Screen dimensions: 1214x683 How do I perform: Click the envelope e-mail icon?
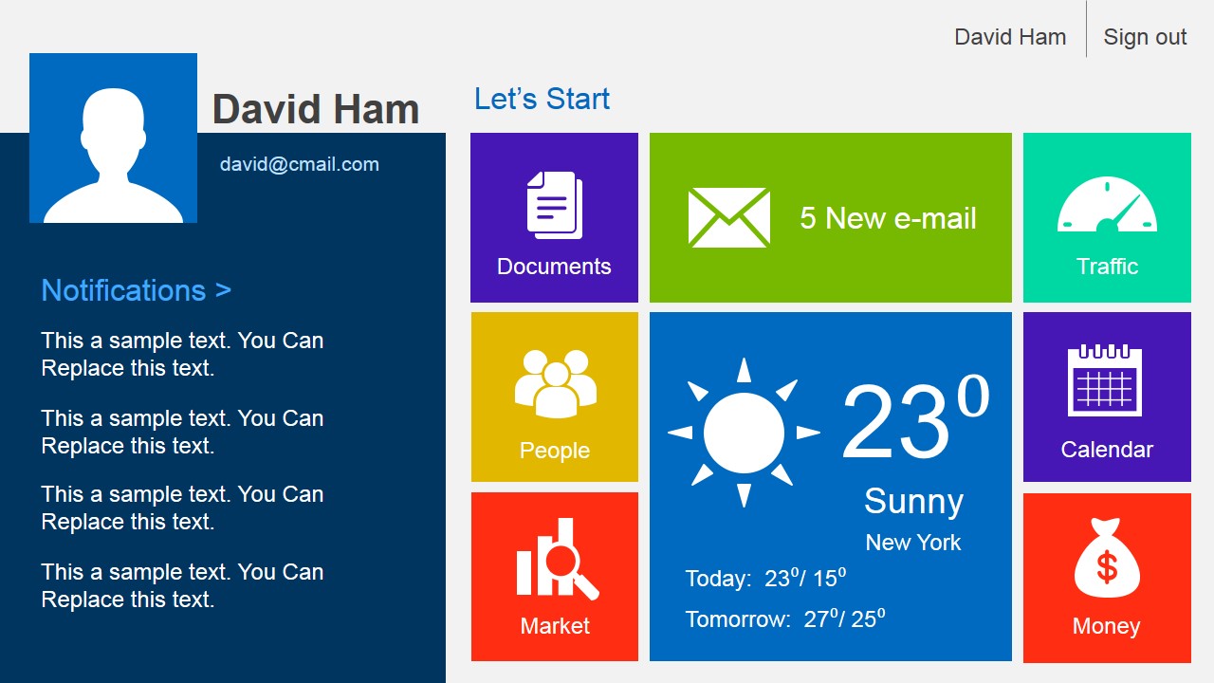(728, 217)
